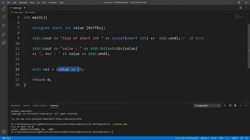Screen dimensions: 250x140
Task: Open the Manage gear settings icon
Action: tap(4, 131)
